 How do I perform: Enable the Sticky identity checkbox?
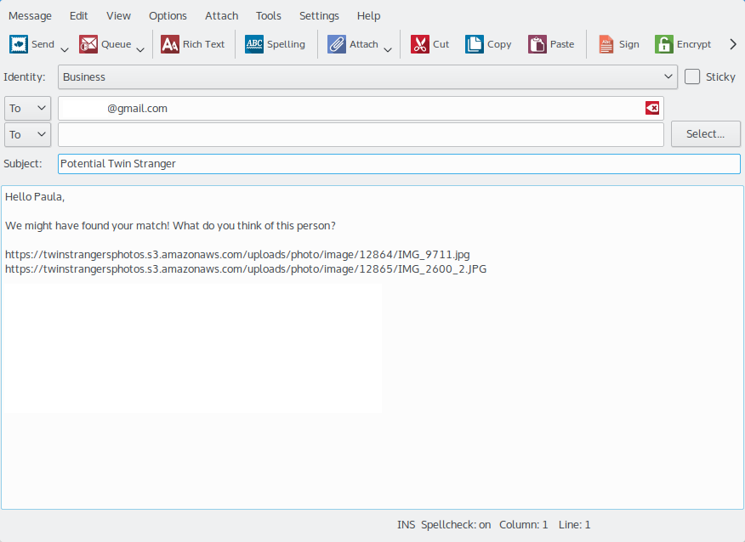point(692,76)
